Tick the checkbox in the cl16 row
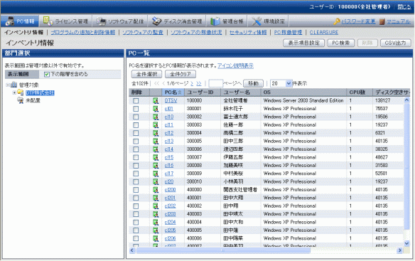Viewport: 415px width, 261px height. pos(136,165)
